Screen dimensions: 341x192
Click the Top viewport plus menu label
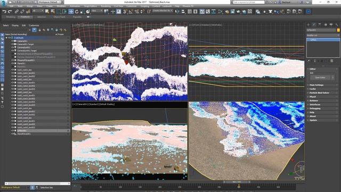coord(74,25)
